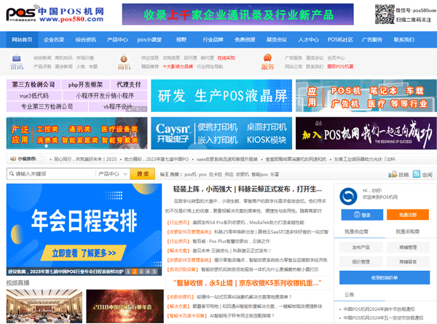Click the orange 免费注册 button
This screenshot has width=437, height=324.
click(x=408, y=215)
